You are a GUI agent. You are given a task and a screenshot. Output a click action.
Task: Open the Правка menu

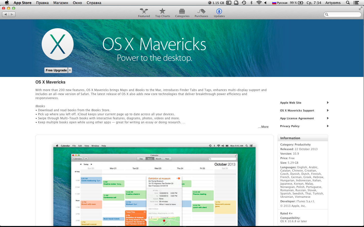coord(42,3)
